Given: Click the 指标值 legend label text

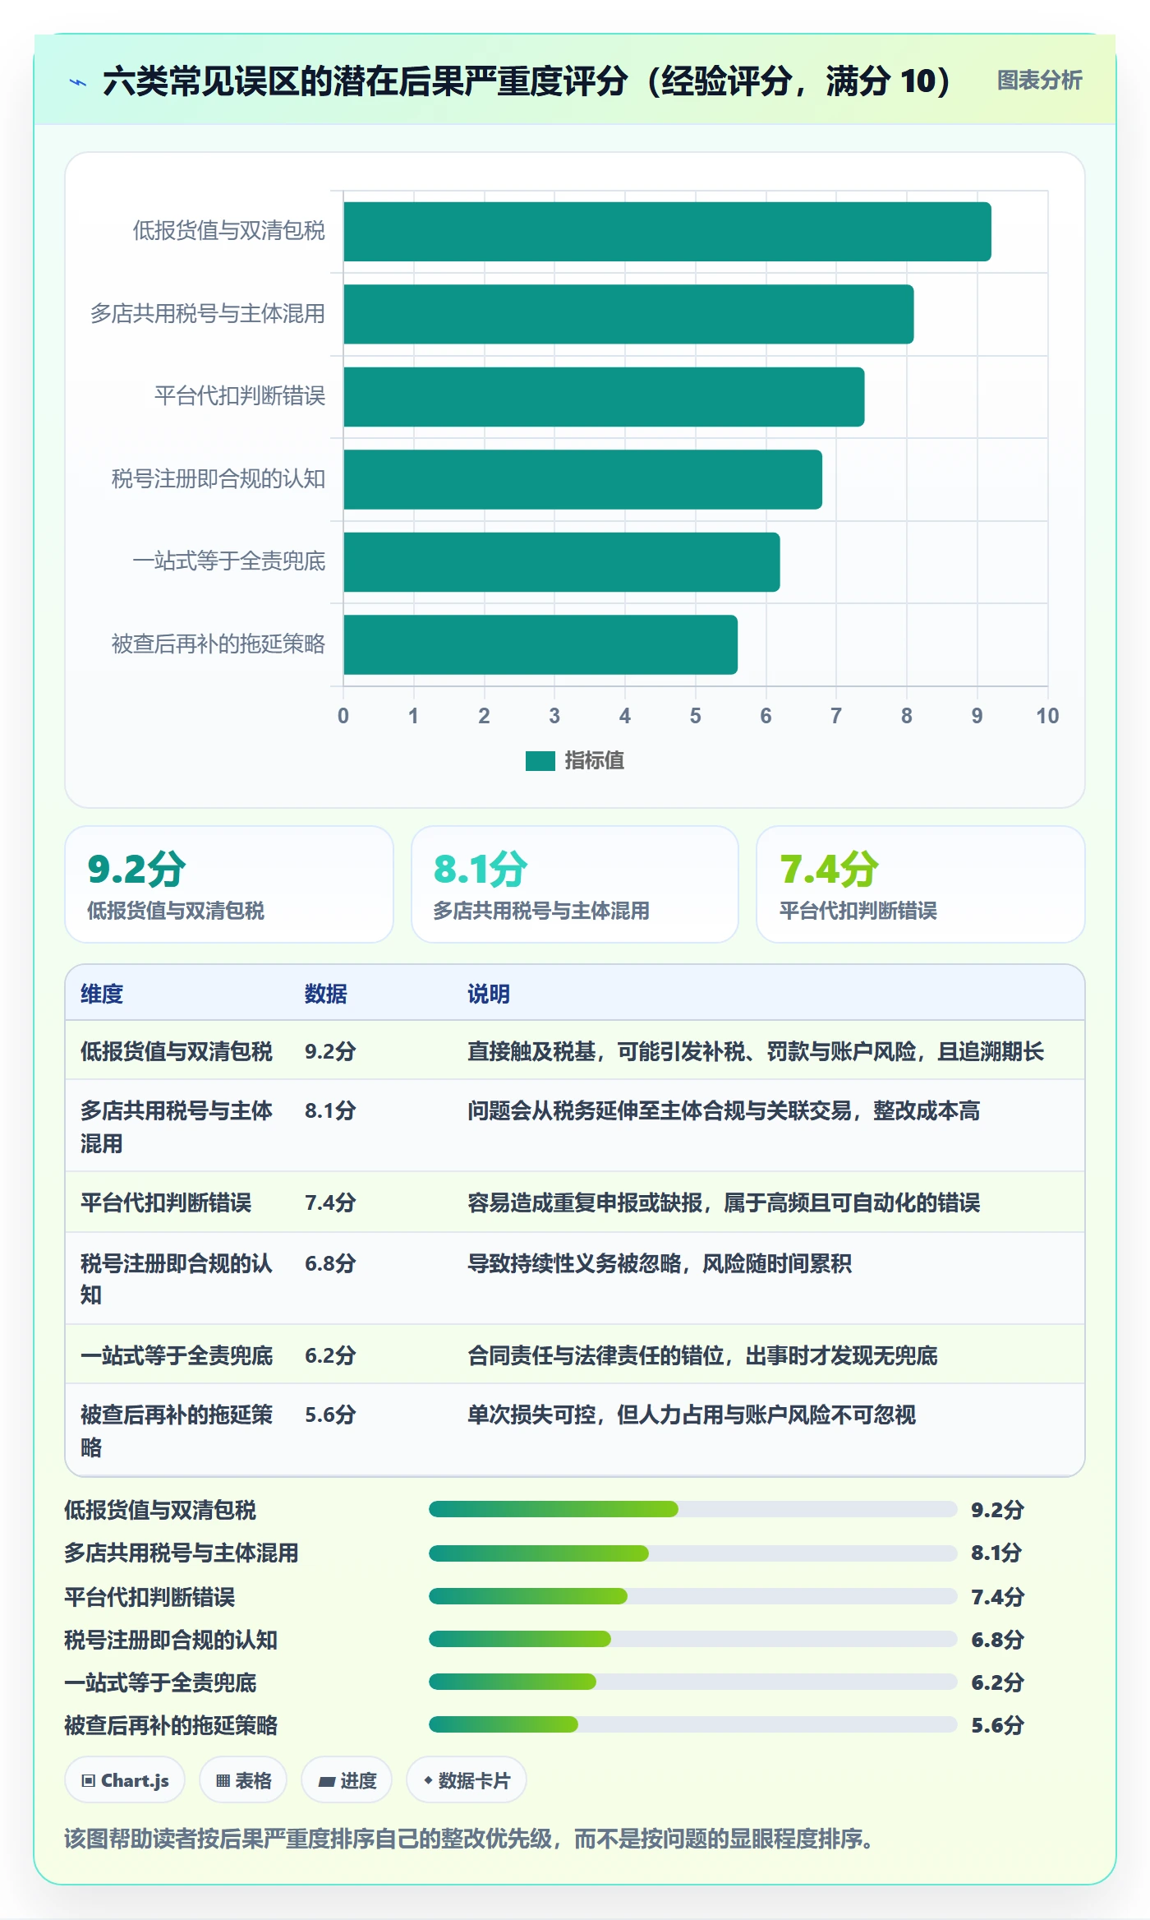Looking at the screenshot, I should pos(595,761).
